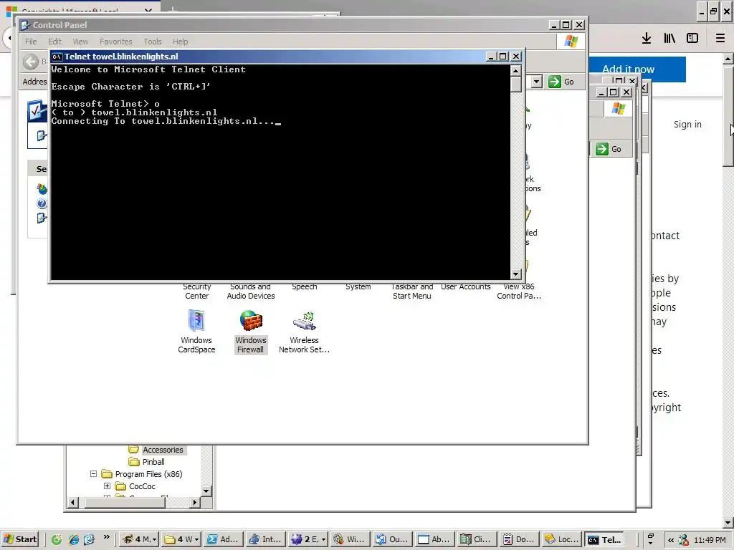The width and height of the screenshot is (734, 550).
Task: Open the Control Panel address bar dropdown
Action: pos(536,82)
